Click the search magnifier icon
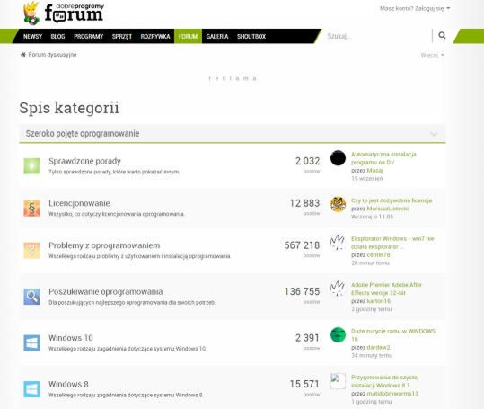 [442, 36]
